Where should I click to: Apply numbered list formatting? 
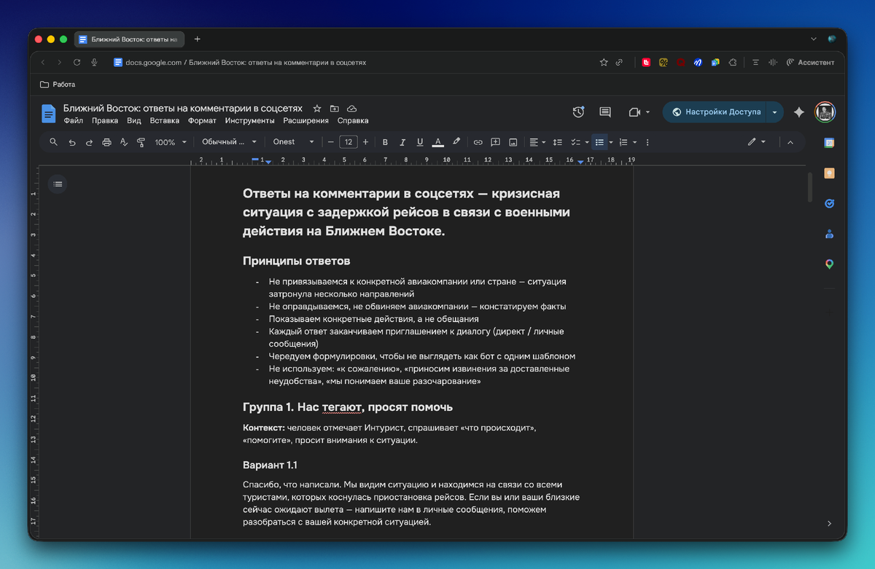point(623,142)
